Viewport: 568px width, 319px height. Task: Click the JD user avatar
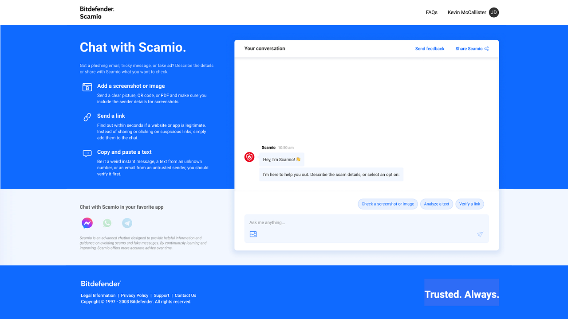click(x=493, y=12)
